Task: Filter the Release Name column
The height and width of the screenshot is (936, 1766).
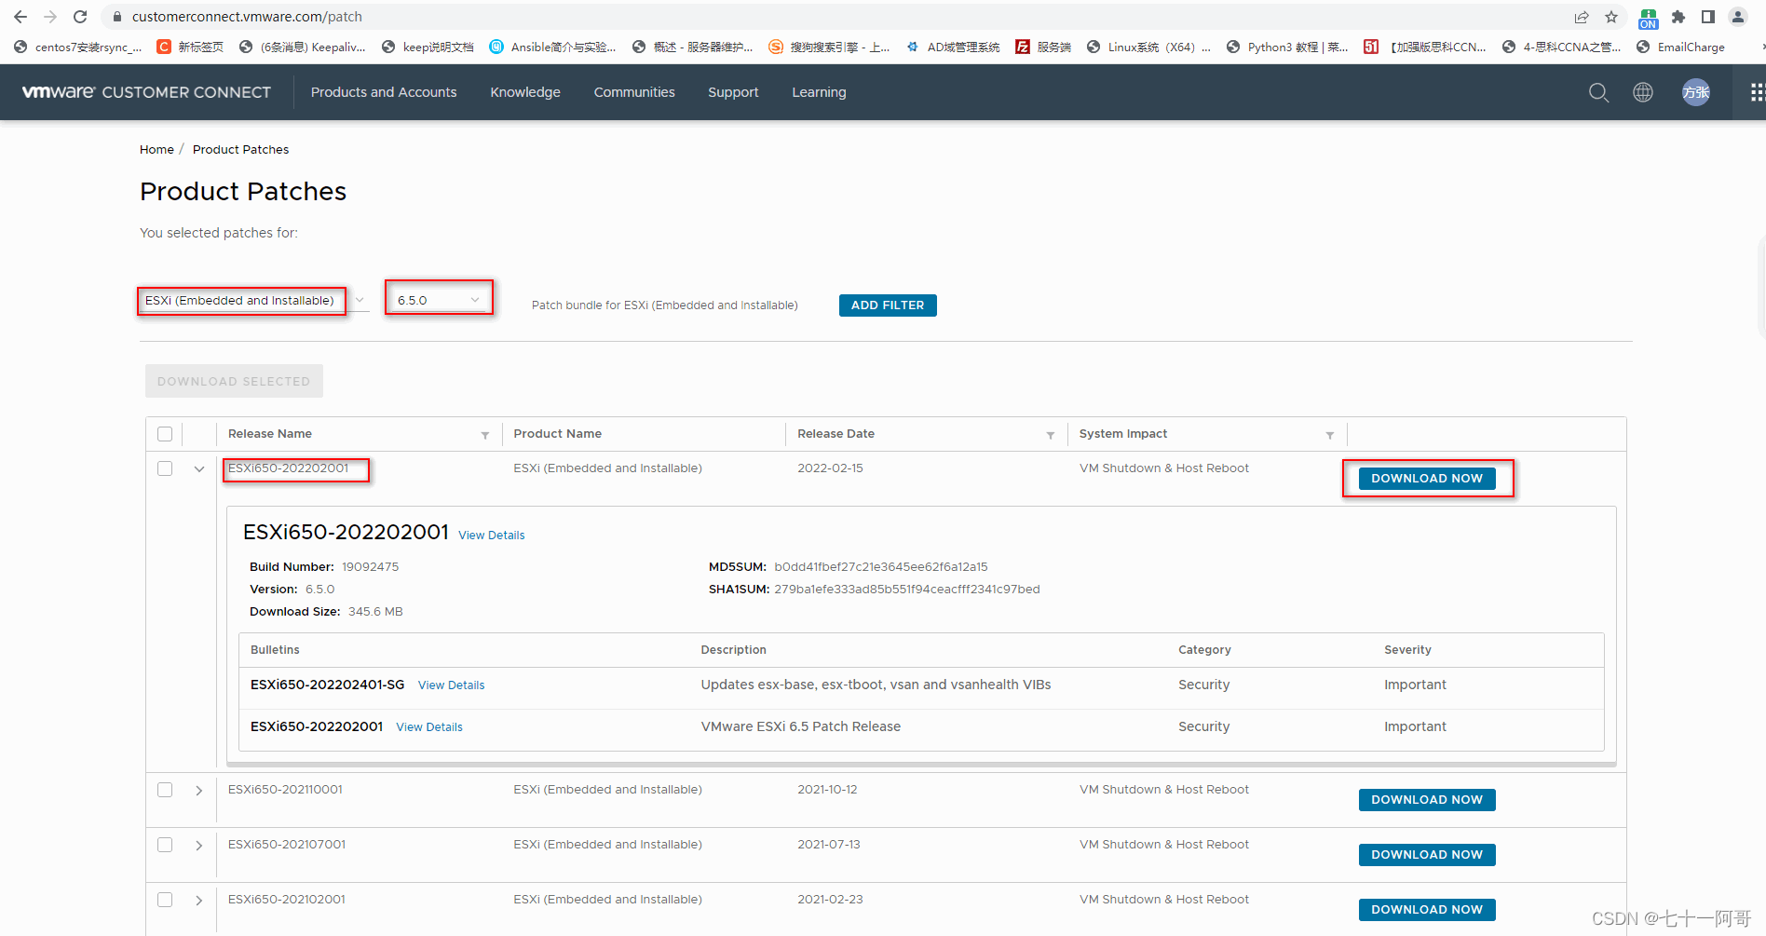Action: (x=485, y=435)
